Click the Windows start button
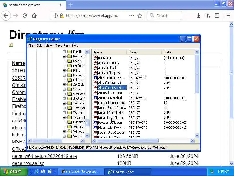The width and height of the screenshot is (234, 176). (x=13, y=172)
